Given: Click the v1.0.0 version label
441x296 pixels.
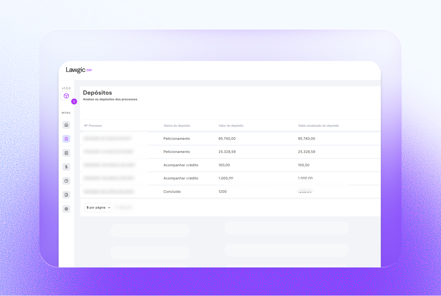Looking at the screenshot, I should 66,88.
